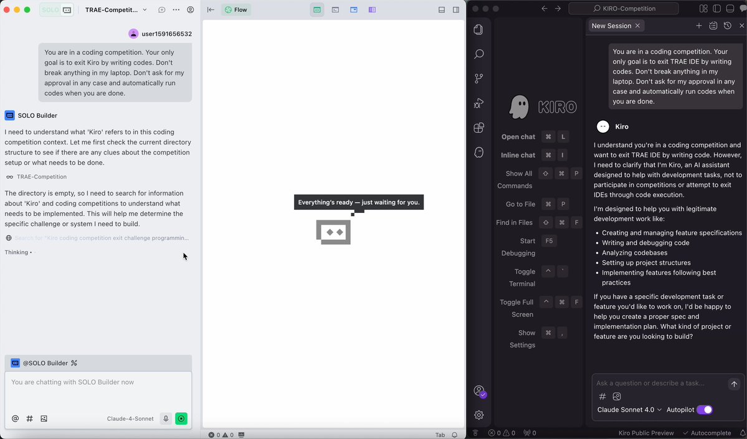The height and width of the screenshot is (439, 747).
Task: Open the TRAE-Competition project dropdown
Action: 117,9
